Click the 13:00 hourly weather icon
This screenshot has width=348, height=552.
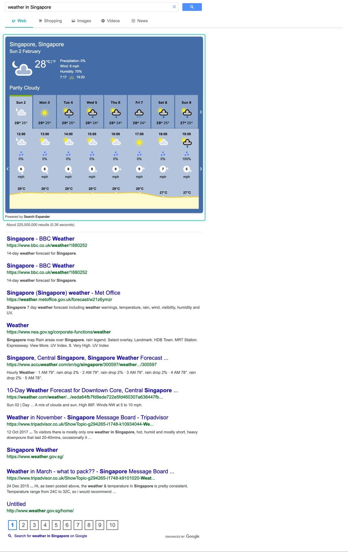pos(45,141)
